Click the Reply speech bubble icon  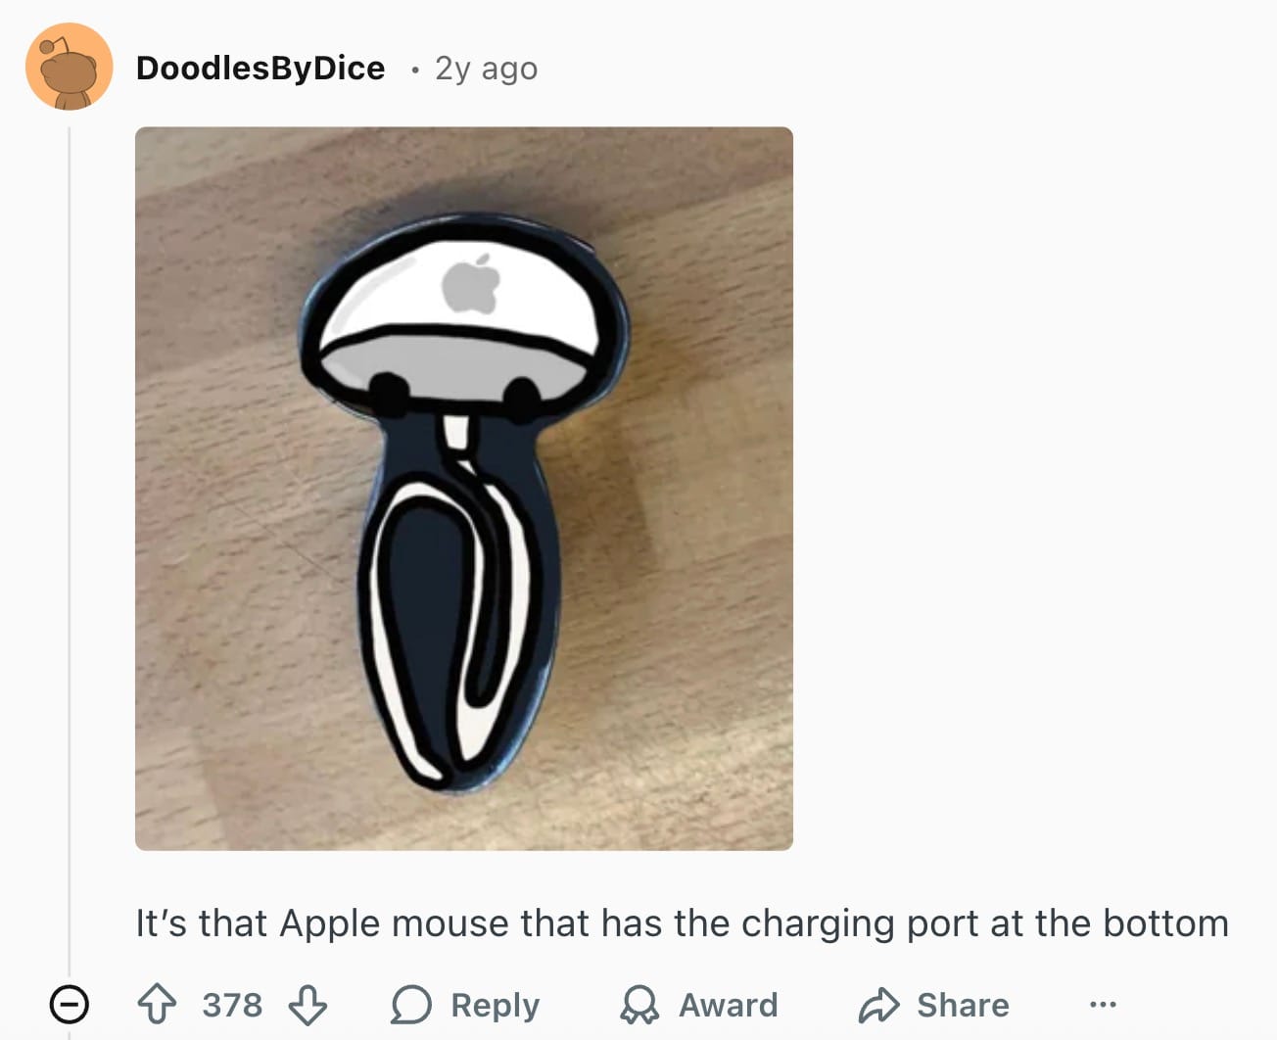click(x=411, y=1005)
